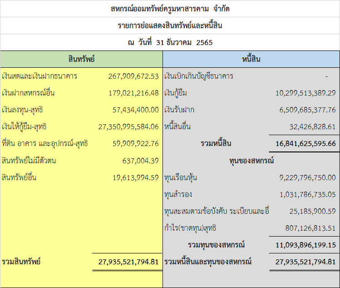
Task: Click the green 'สินทรัพย์' header cell
Action: [x=81, y=59]
